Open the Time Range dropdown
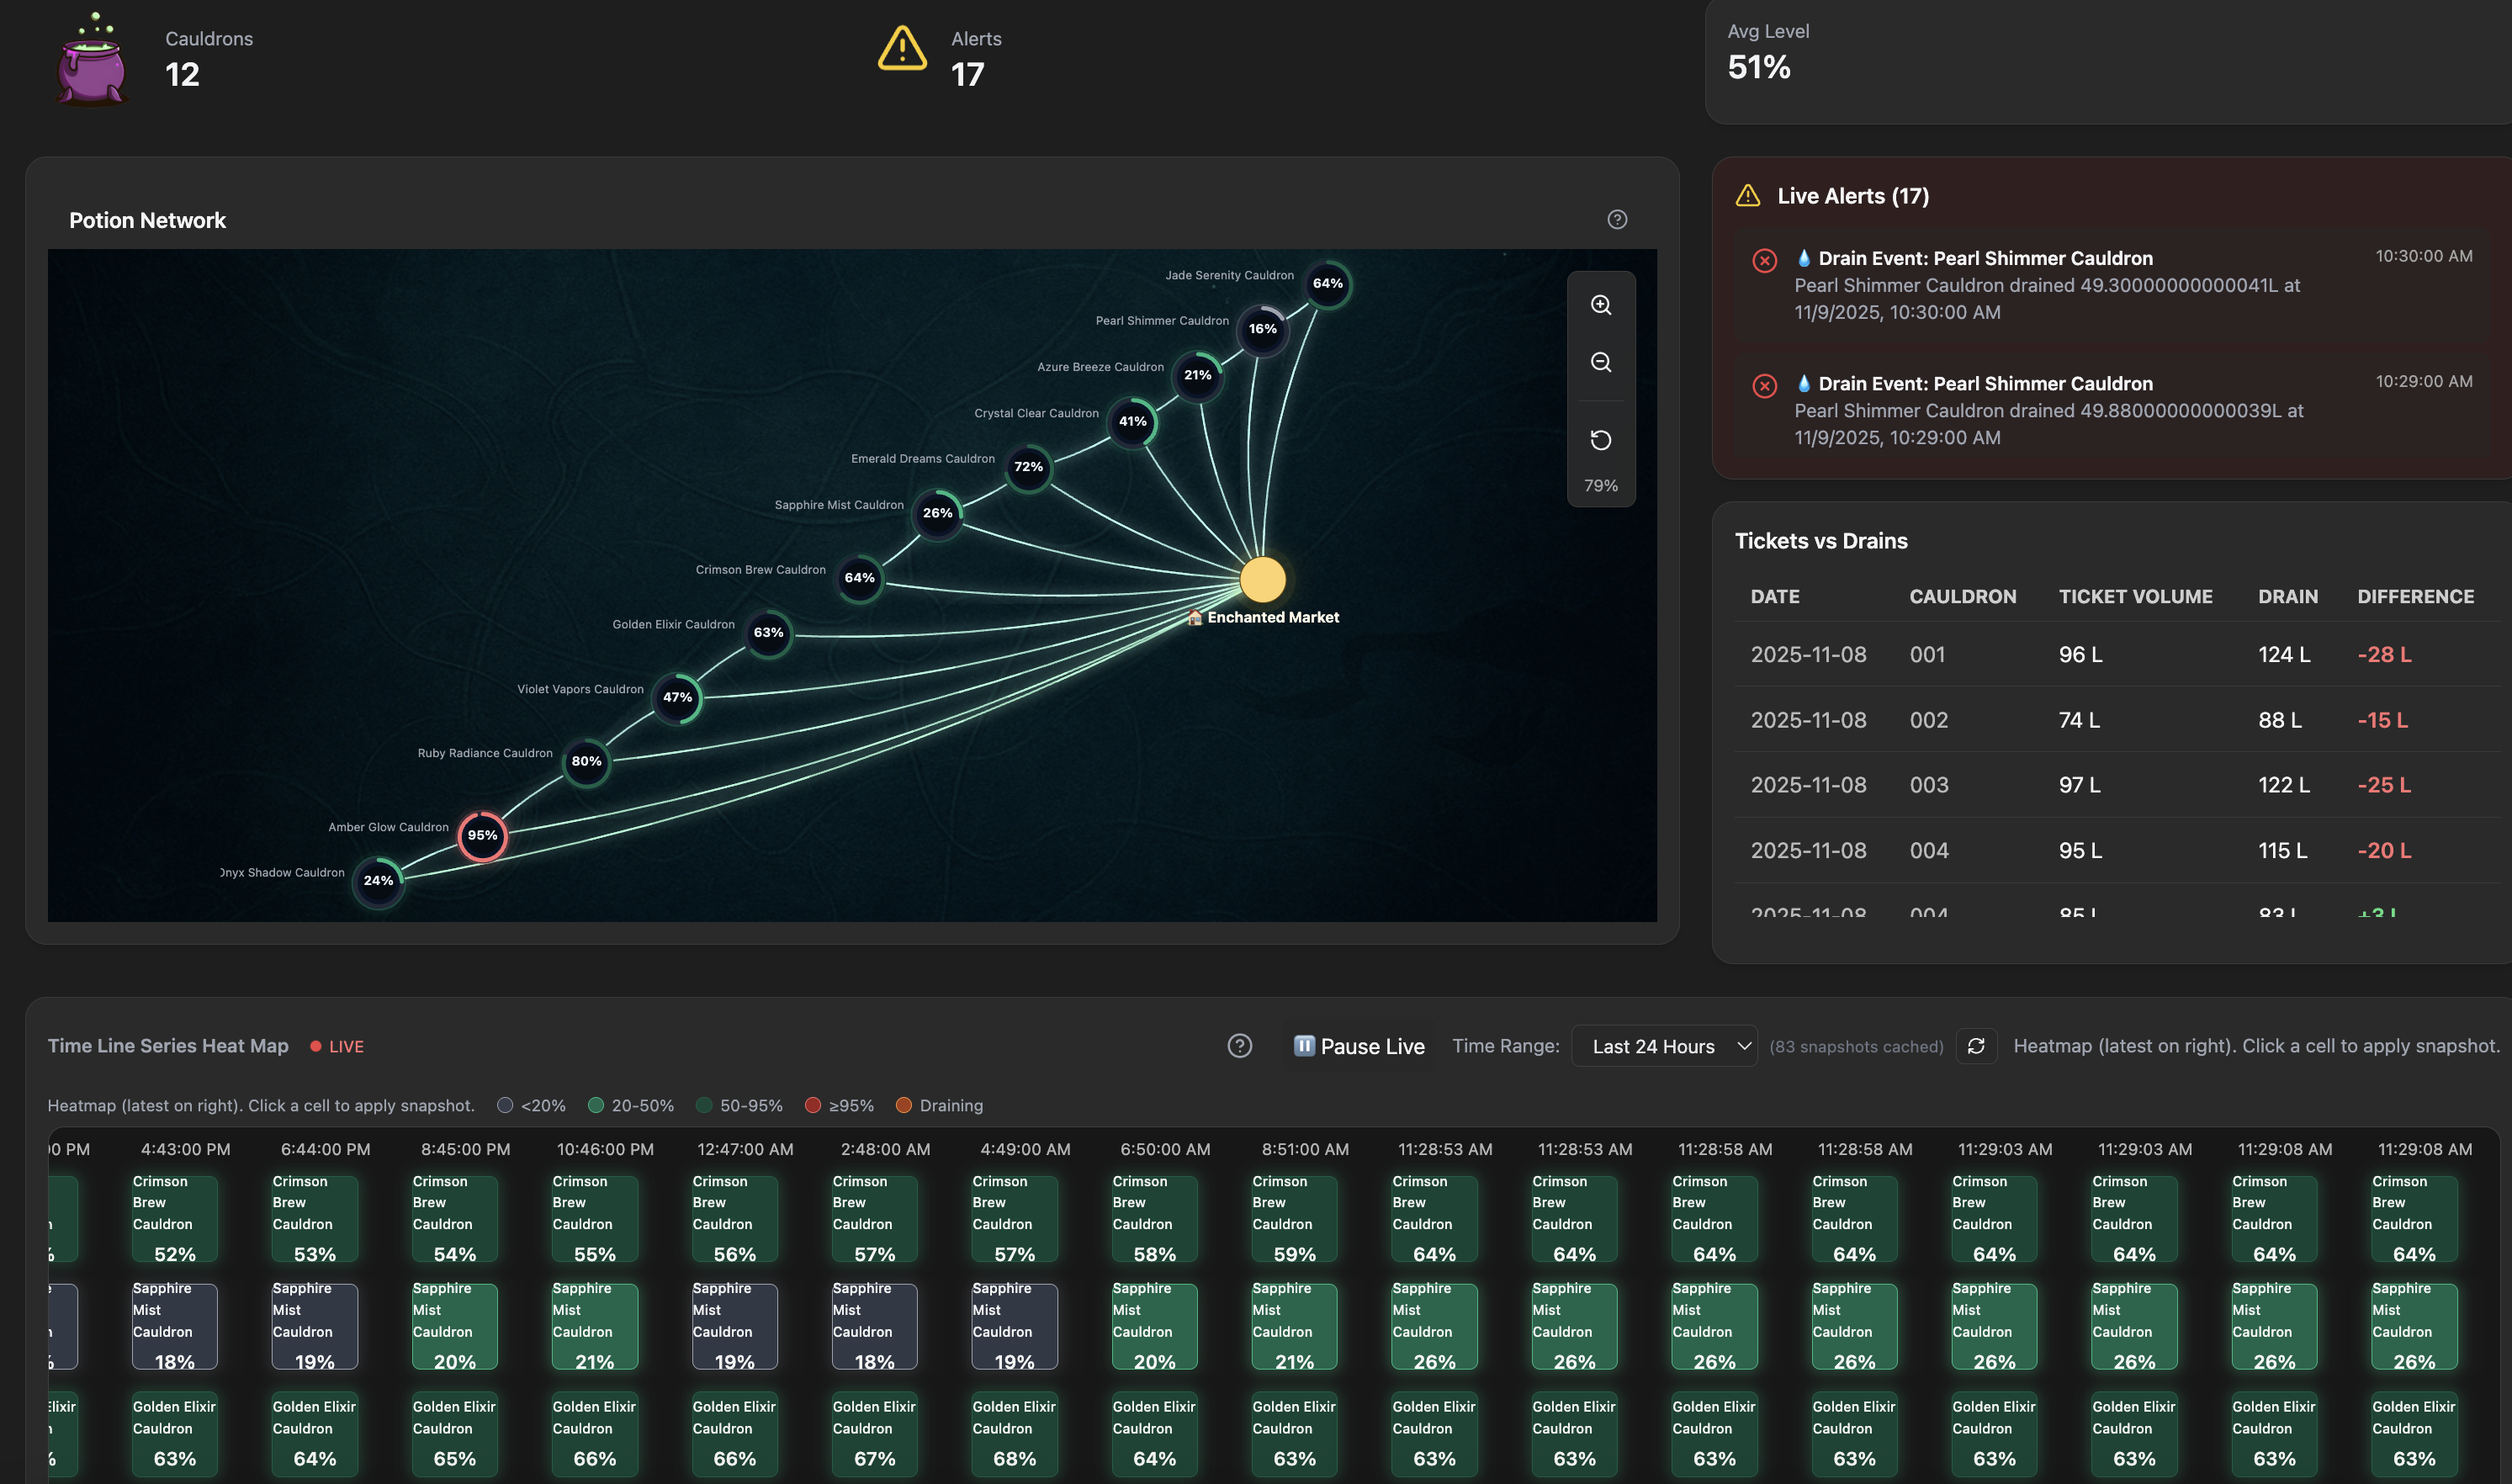The width and height of the screenshot is (2512, 1484). [1663, 1046]
